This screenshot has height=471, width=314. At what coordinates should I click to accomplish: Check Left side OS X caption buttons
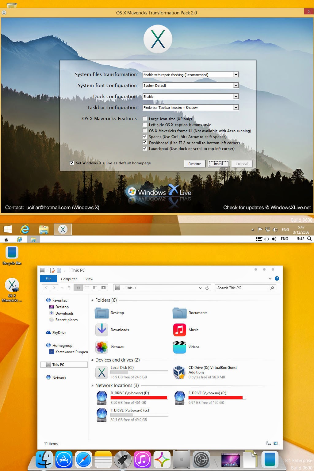(145, 125)
